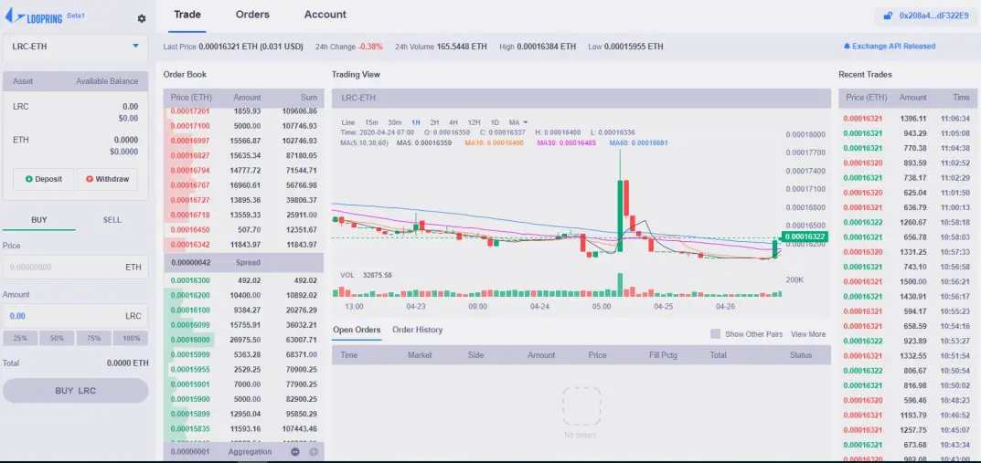
Task: Toggle Show Other Pairs checkbox
Action: tap(715, 334)
